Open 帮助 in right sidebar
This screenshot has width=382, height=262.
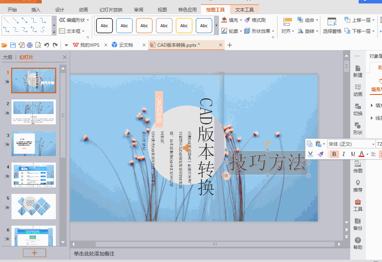click(x=358, y=244)
